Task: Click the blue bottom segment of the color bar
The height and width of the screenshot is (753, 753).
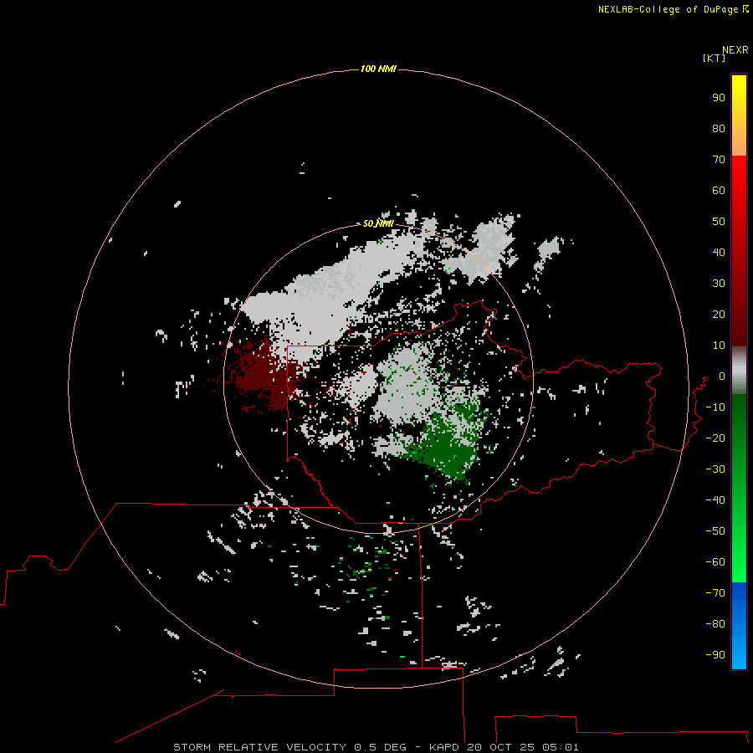Action: (739, 626)
